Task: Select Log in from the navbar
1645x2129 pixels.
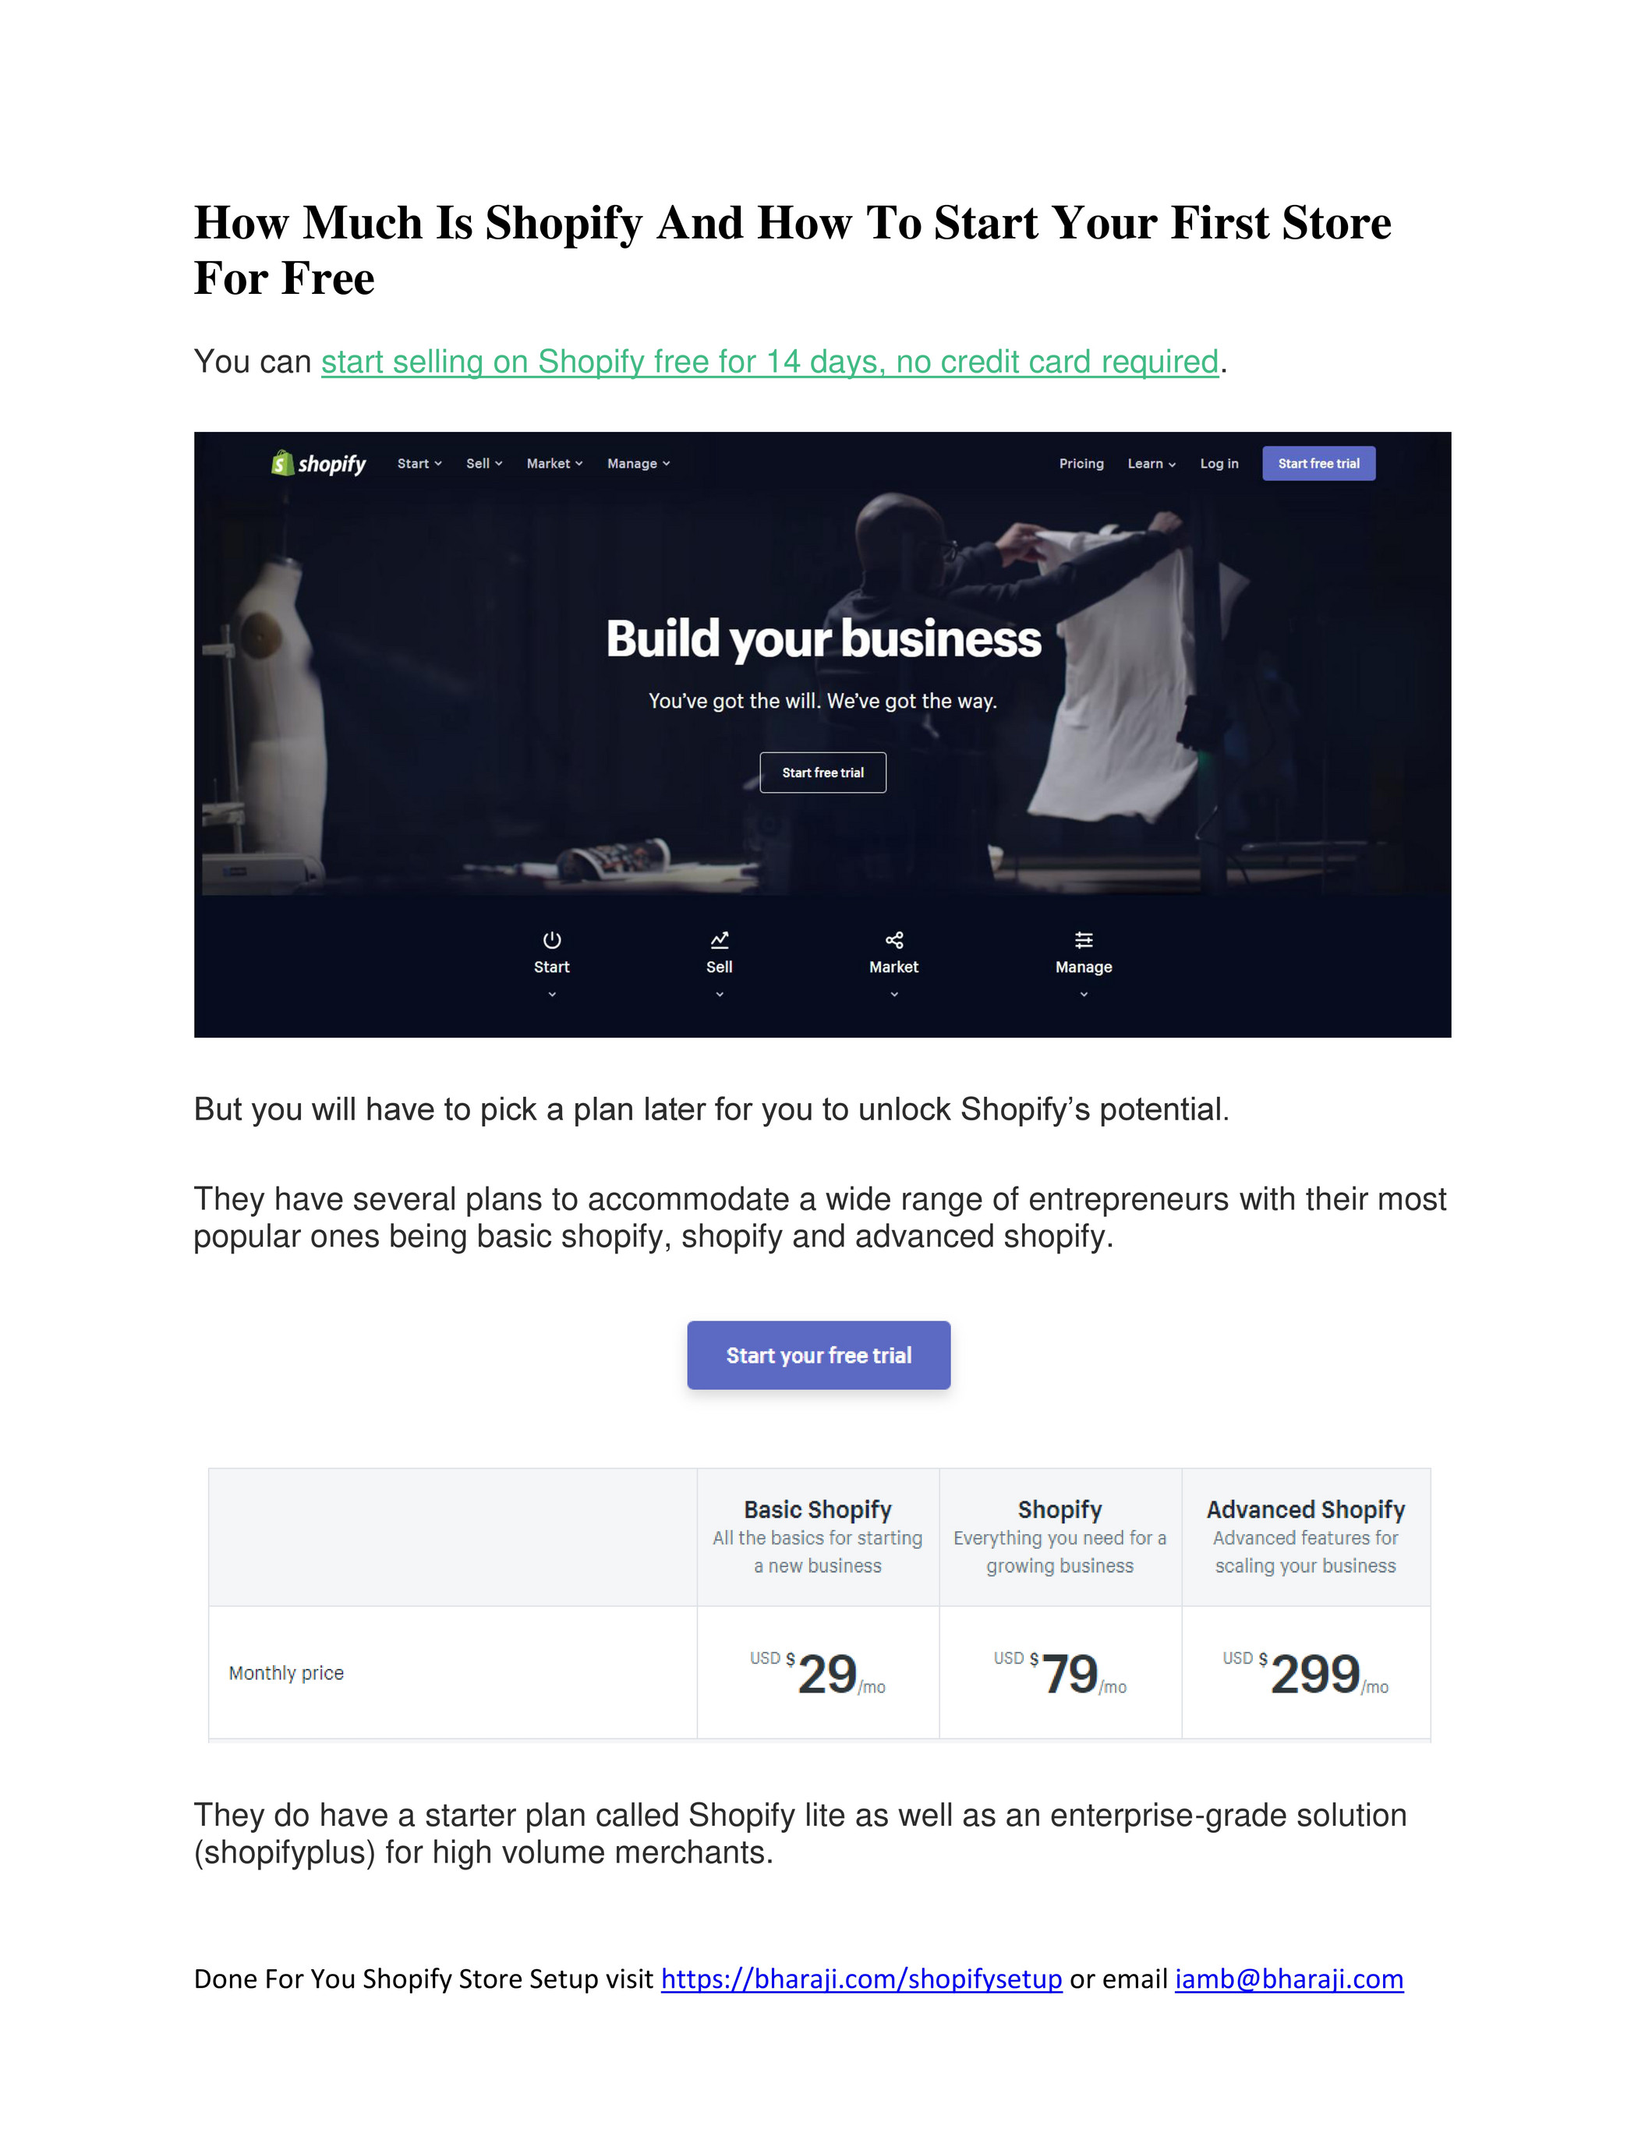Action: (x=1219, y=464)
